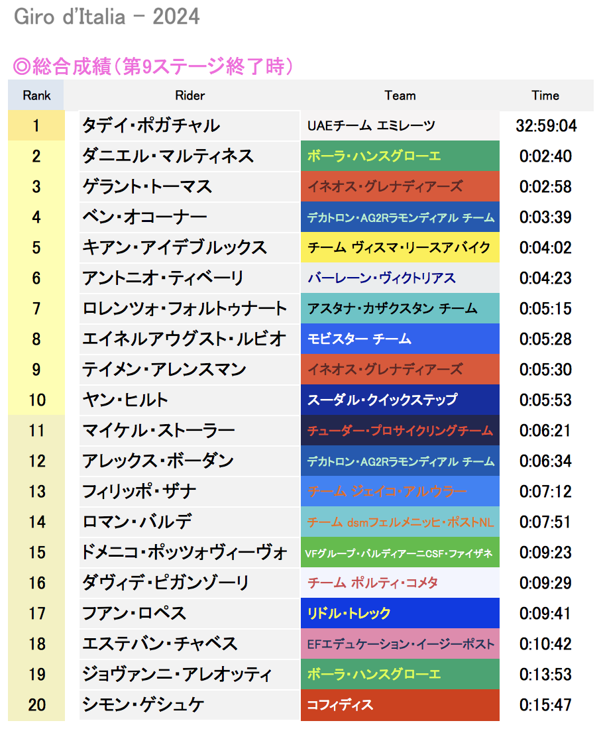Click the leader time 32:59:04
599x729 pixels.
(x=546, y=125)
